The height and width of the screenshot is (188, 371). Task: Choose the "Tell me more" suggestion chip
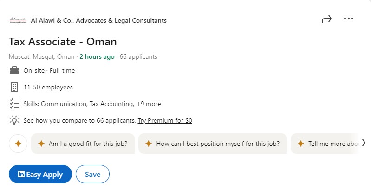tap(325, 144)
